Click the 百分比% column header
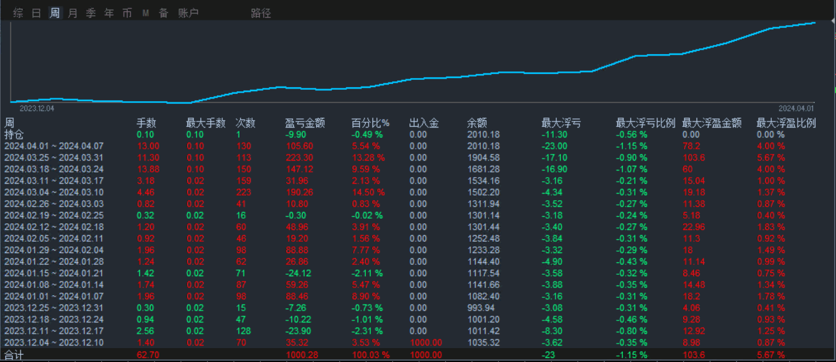The width and height of the screenshot is (836, 362). coord(370,123)
